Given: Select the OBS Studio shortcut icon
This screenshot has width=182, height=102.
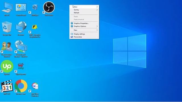Looking at the screenshot, I should [x=49, y=7].
